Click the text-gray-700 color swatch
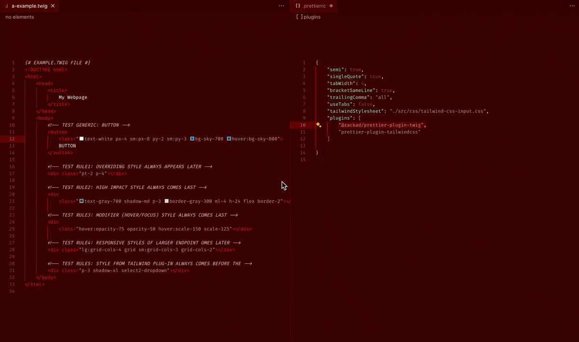This screenshot has height=342, width=579. [82, 201]
